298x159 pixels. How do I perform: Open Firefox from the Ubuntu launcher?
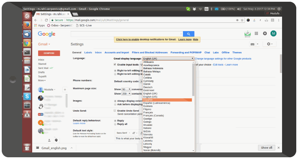[27, 25]
